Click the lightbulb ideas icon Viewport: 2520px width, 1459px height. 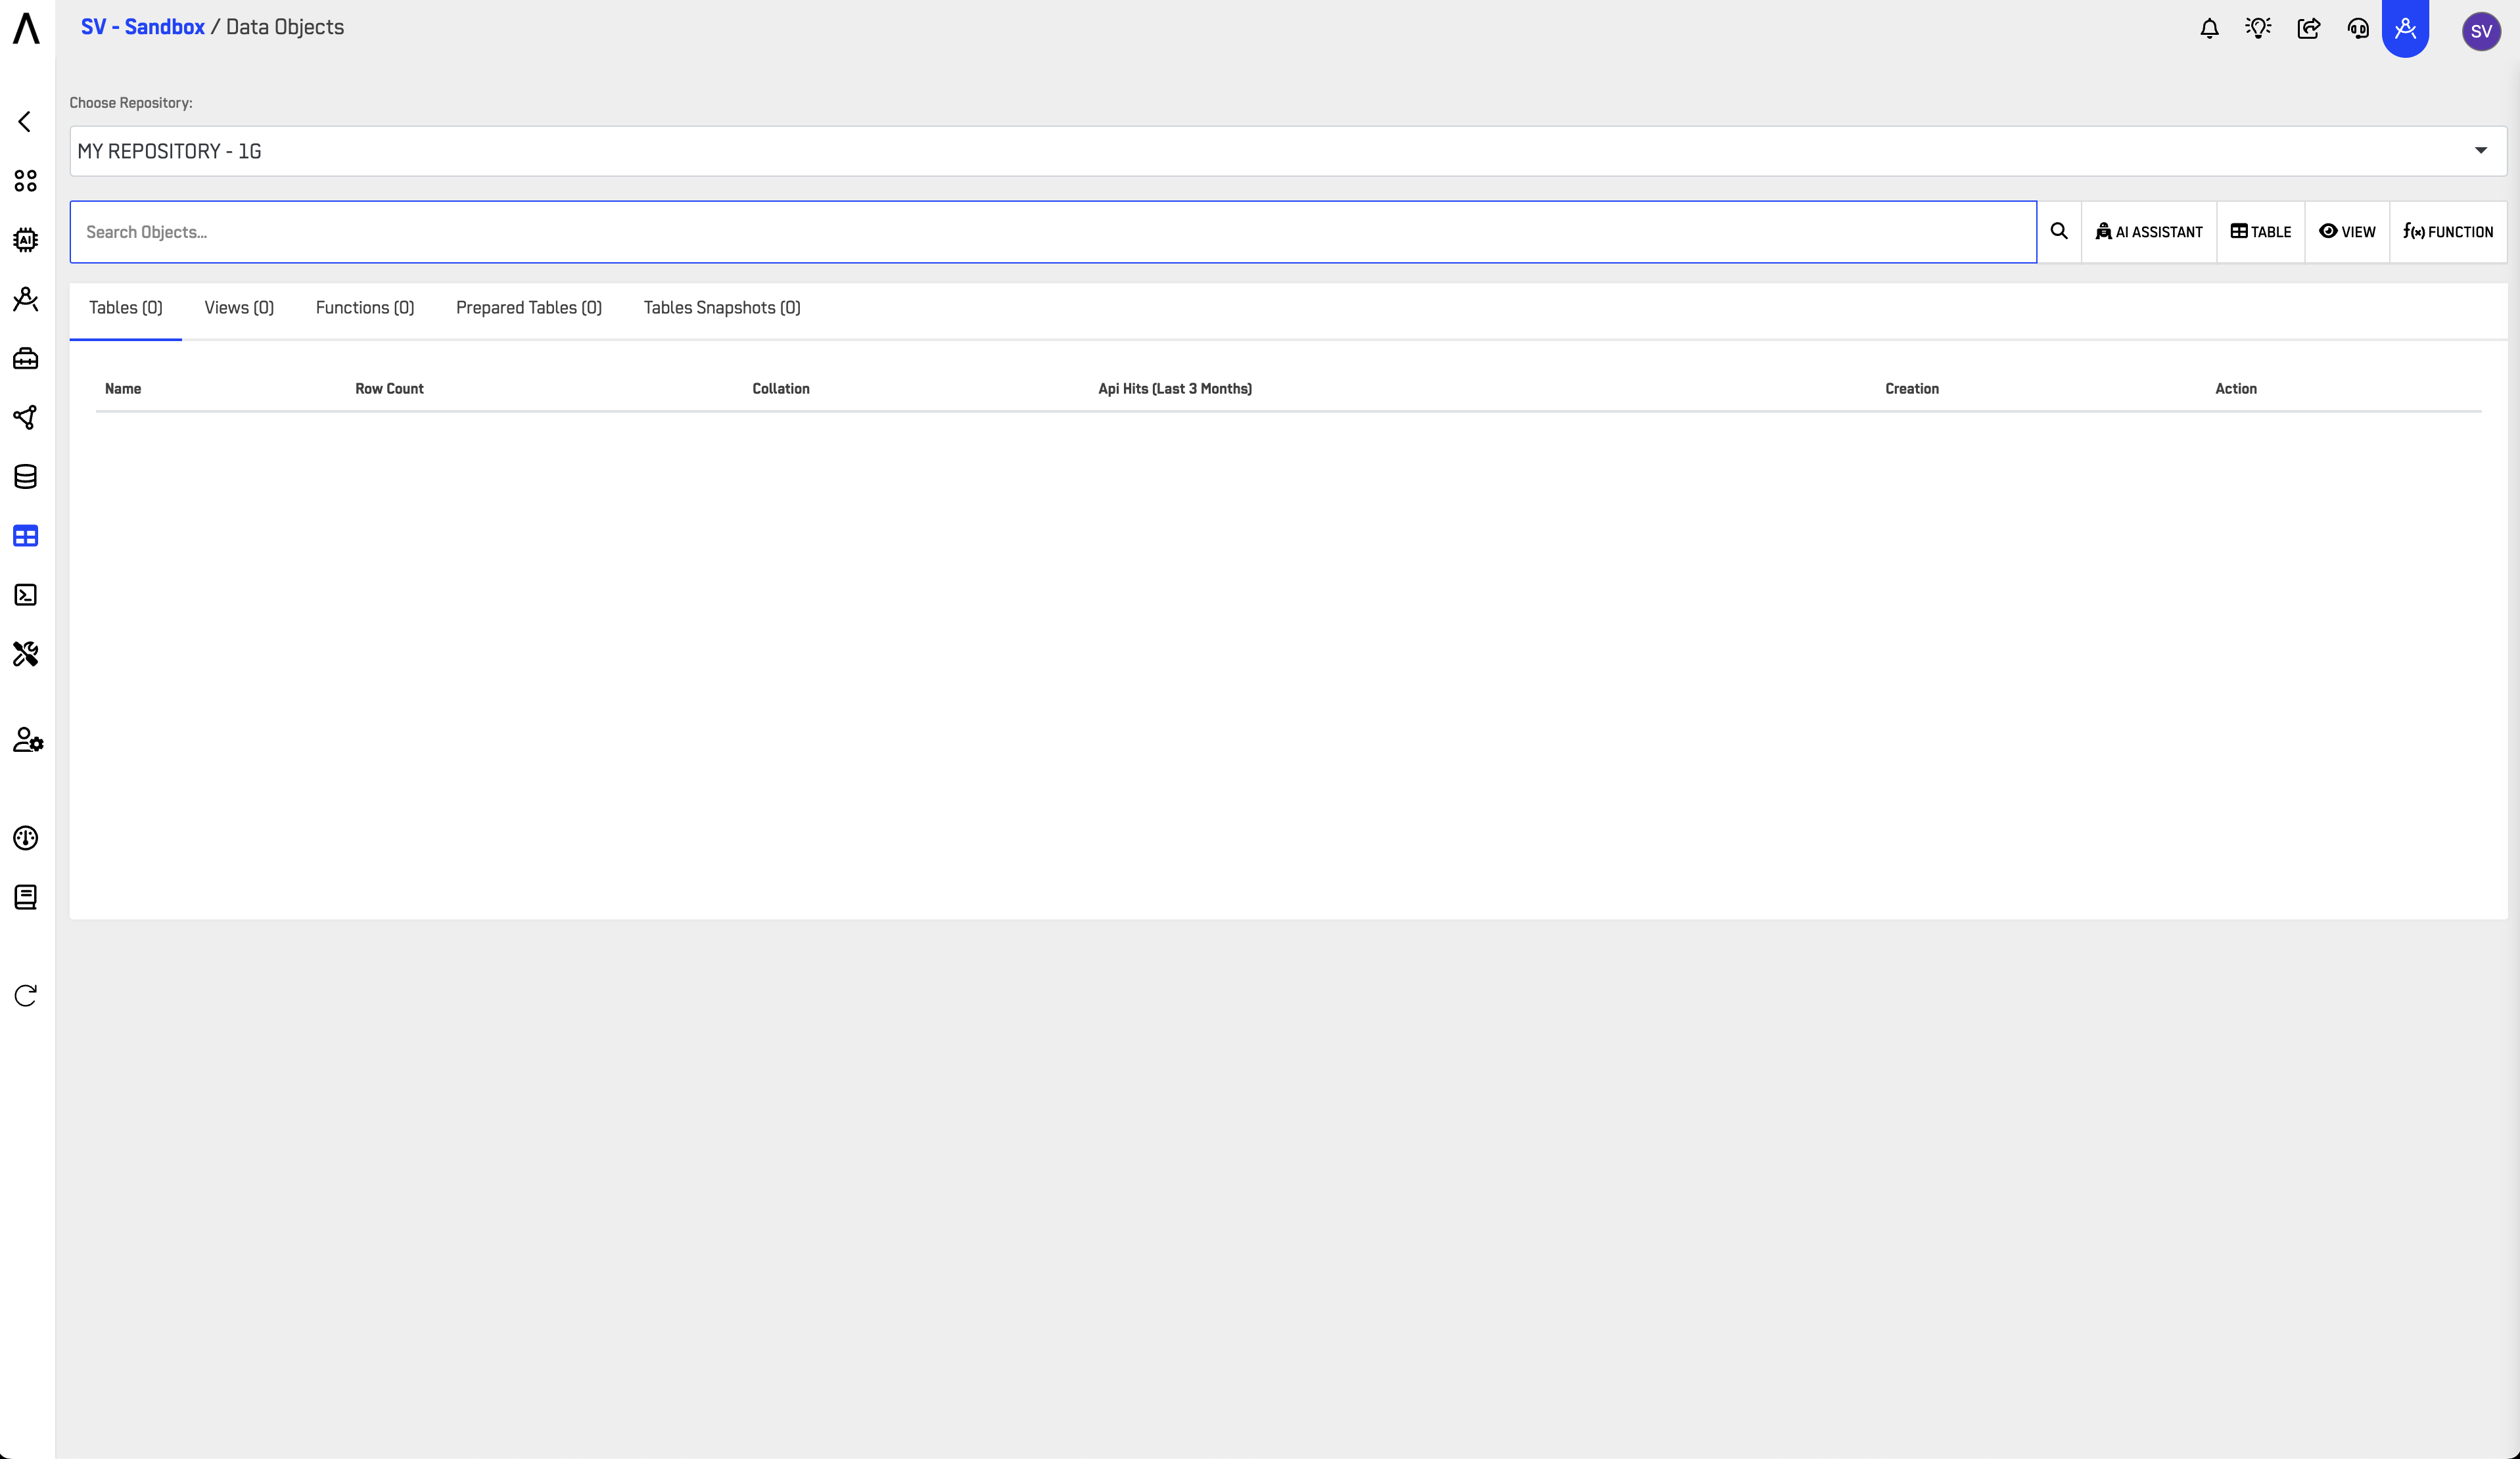coord(2258,29)
